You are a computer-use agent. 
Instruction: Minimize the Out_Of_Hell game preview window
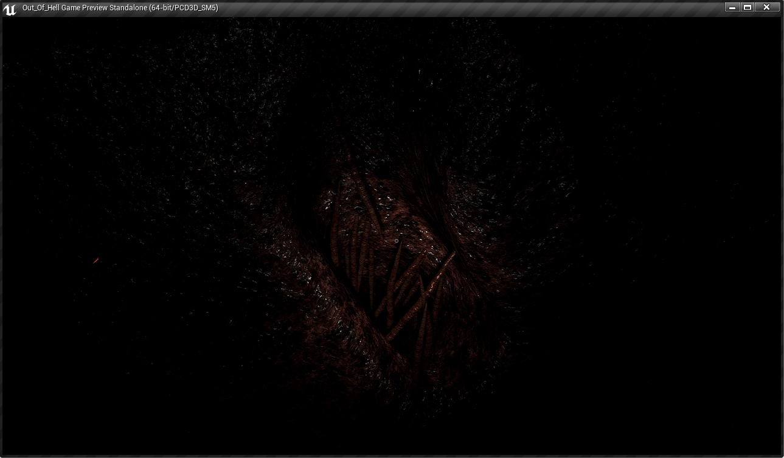click(732, 7)
